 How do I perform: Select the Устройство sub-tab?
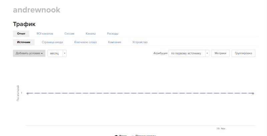click(x=140, y=42)
